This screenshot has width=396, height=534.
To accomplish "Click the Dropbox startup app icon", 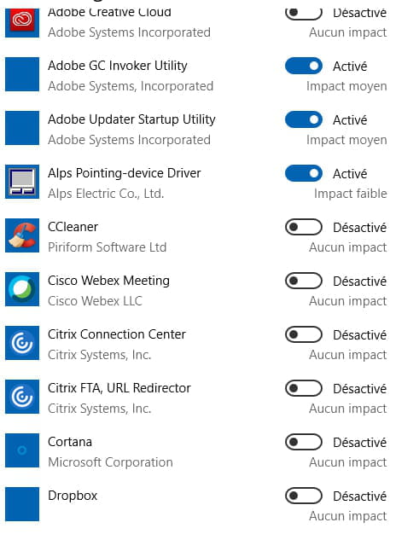I will coord(22,504).
